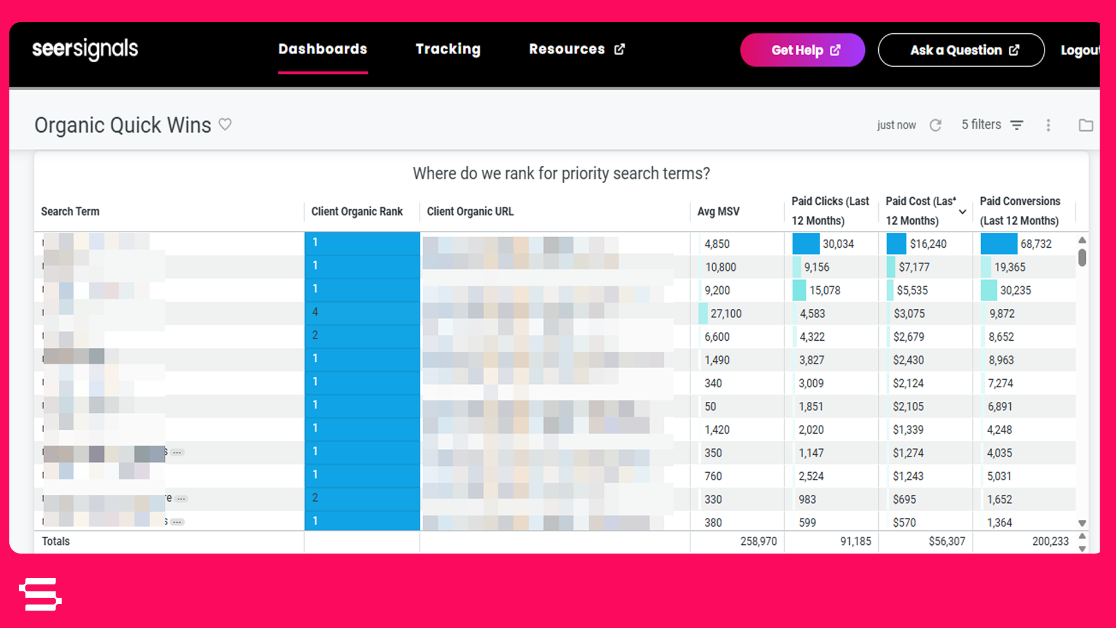This screenshot has width=1116, height=628.
Task: Click the table vertical scrollbar thumb
Action: pyautogui.click(x=1082, y=257)
